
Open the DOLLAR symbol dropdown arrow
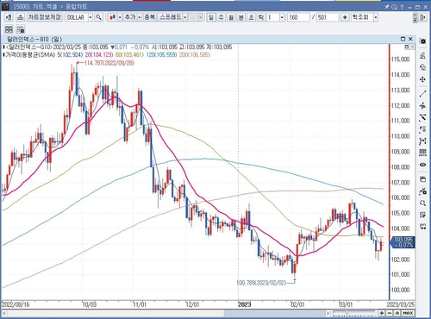point(91,17)
